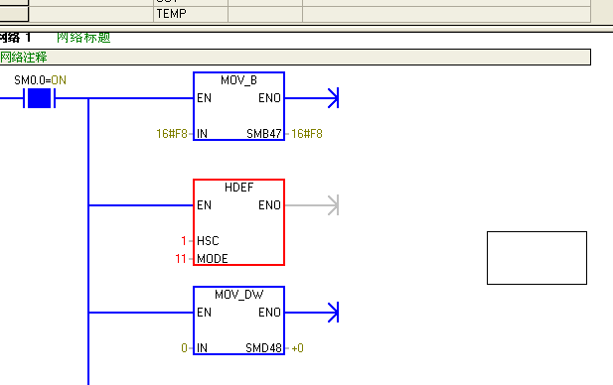The height and width of the screenshot is (385, 613).
Task: Select the 16#F8 IN operand
Action: point(172,134)
